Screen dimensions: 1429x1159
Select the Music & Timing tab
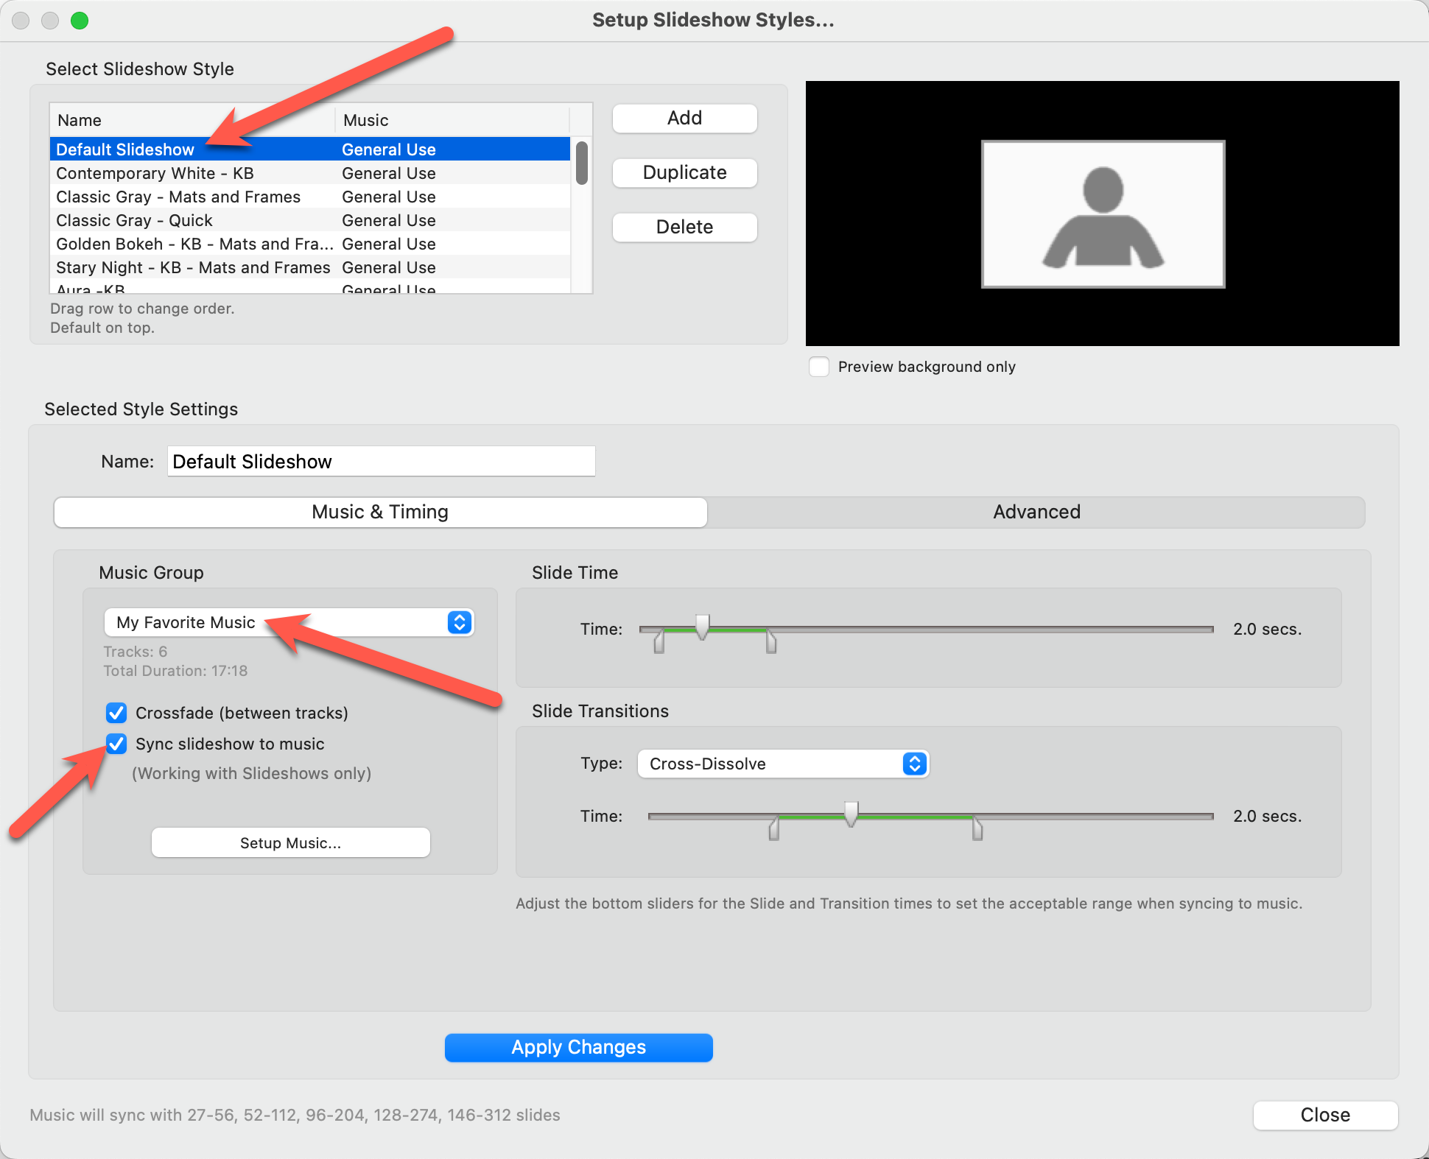click(380, 512)
